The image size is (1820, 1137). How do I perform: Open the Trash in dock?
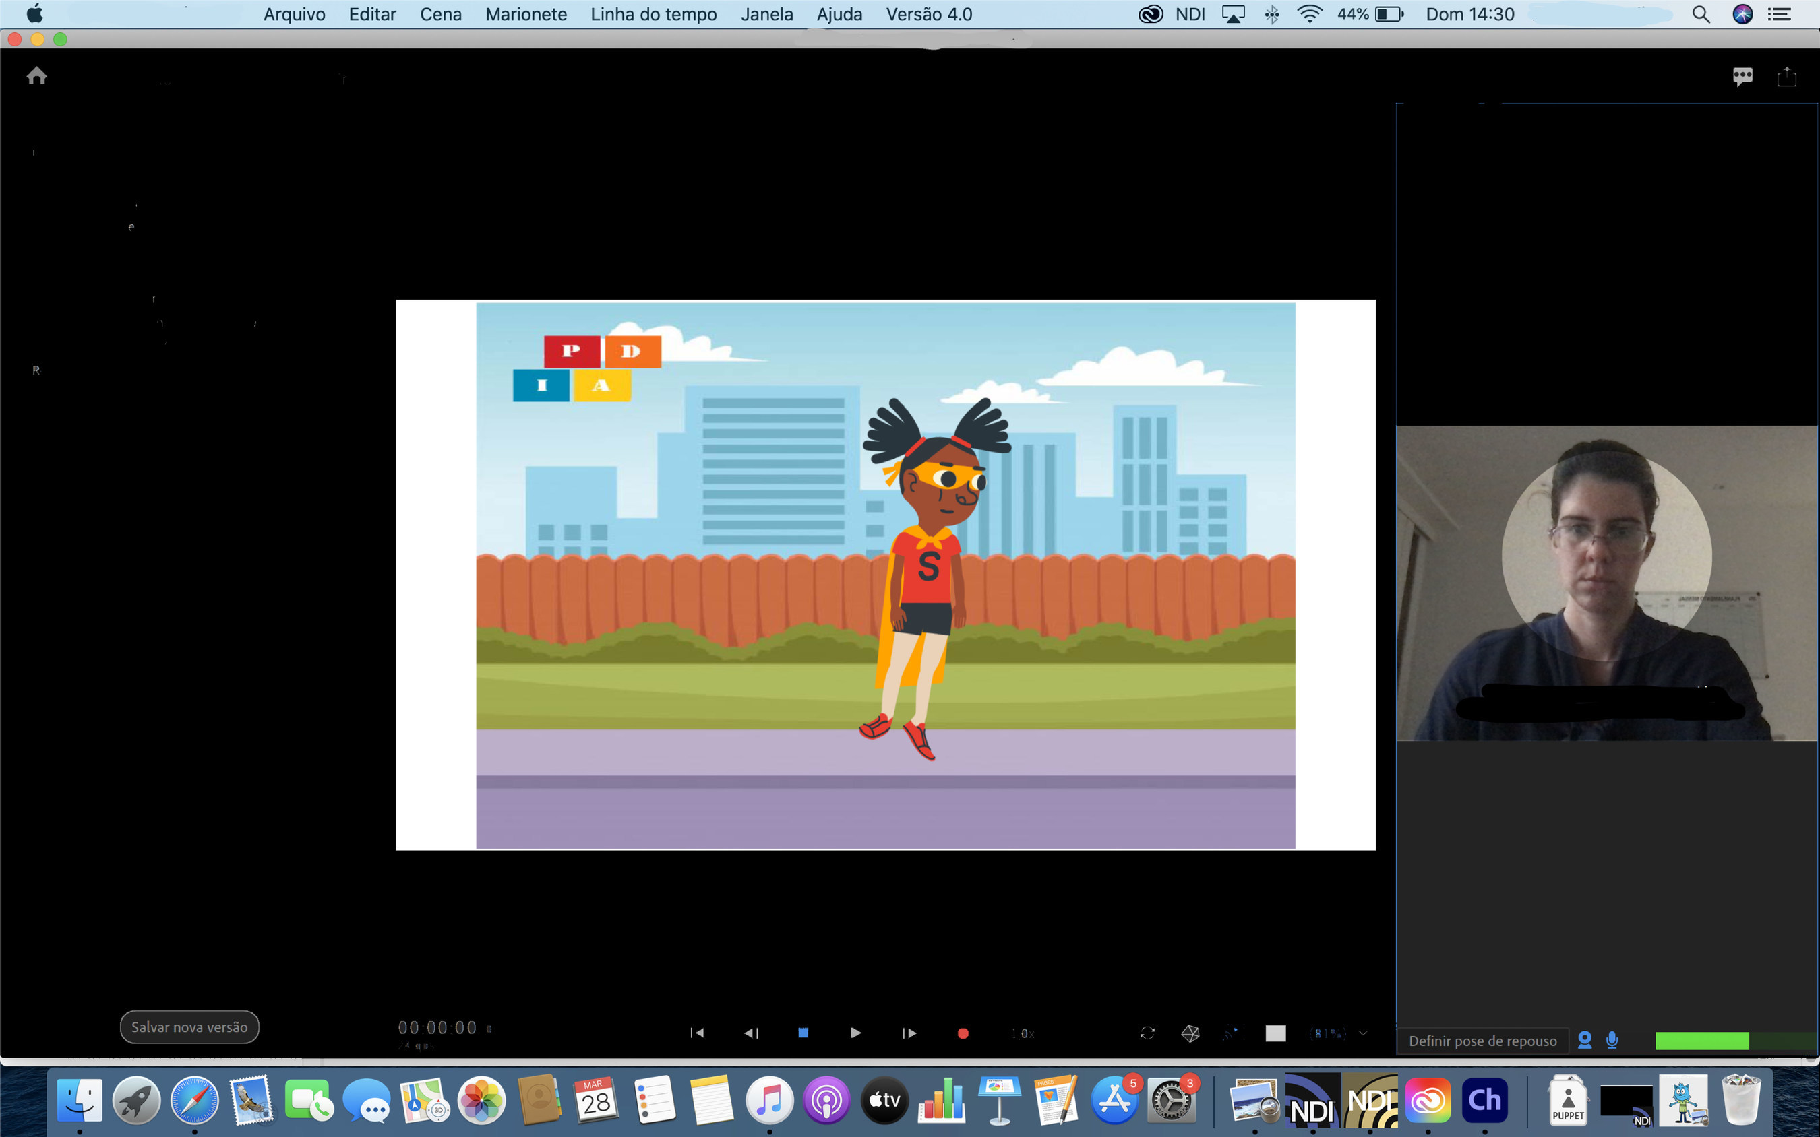click(1741, 1100)
